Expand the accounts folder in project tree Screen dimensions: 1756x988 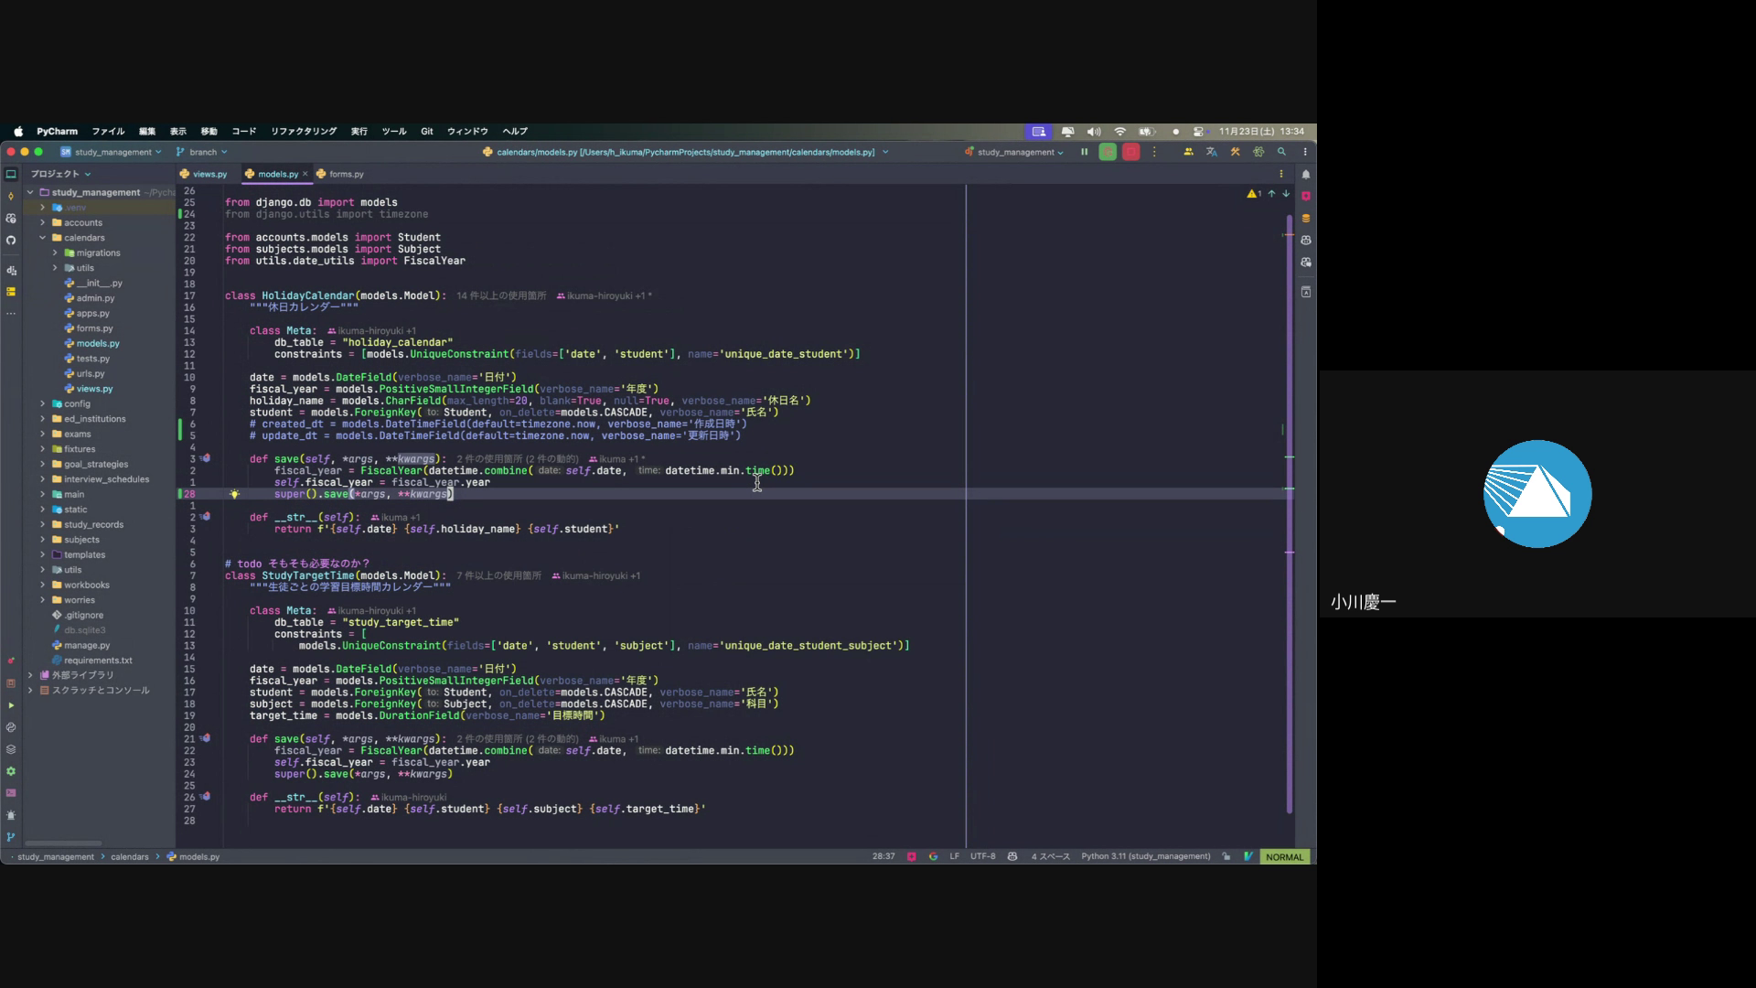[42, 222]
